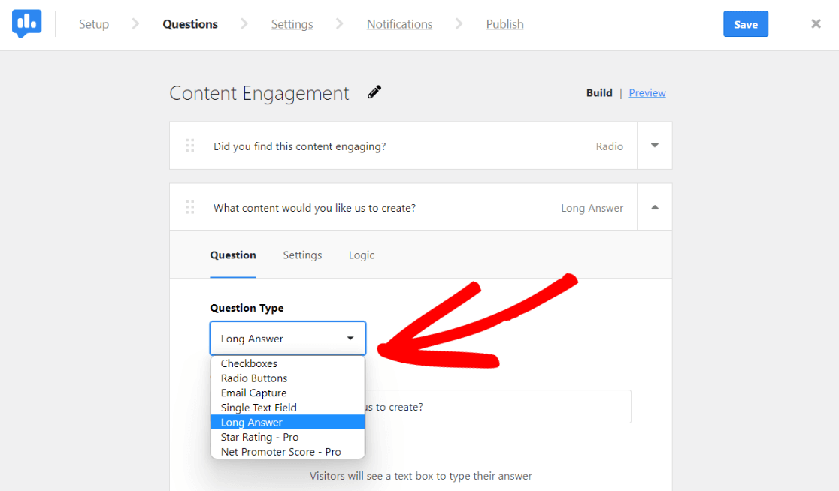Go back to the Setup step

tap(93, 23)
